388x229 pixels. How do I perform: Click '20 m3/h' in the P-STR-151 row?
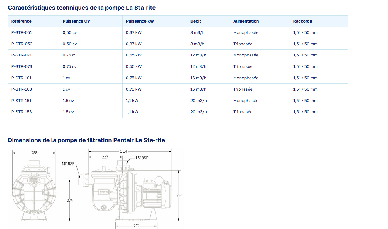coord(199,101)
